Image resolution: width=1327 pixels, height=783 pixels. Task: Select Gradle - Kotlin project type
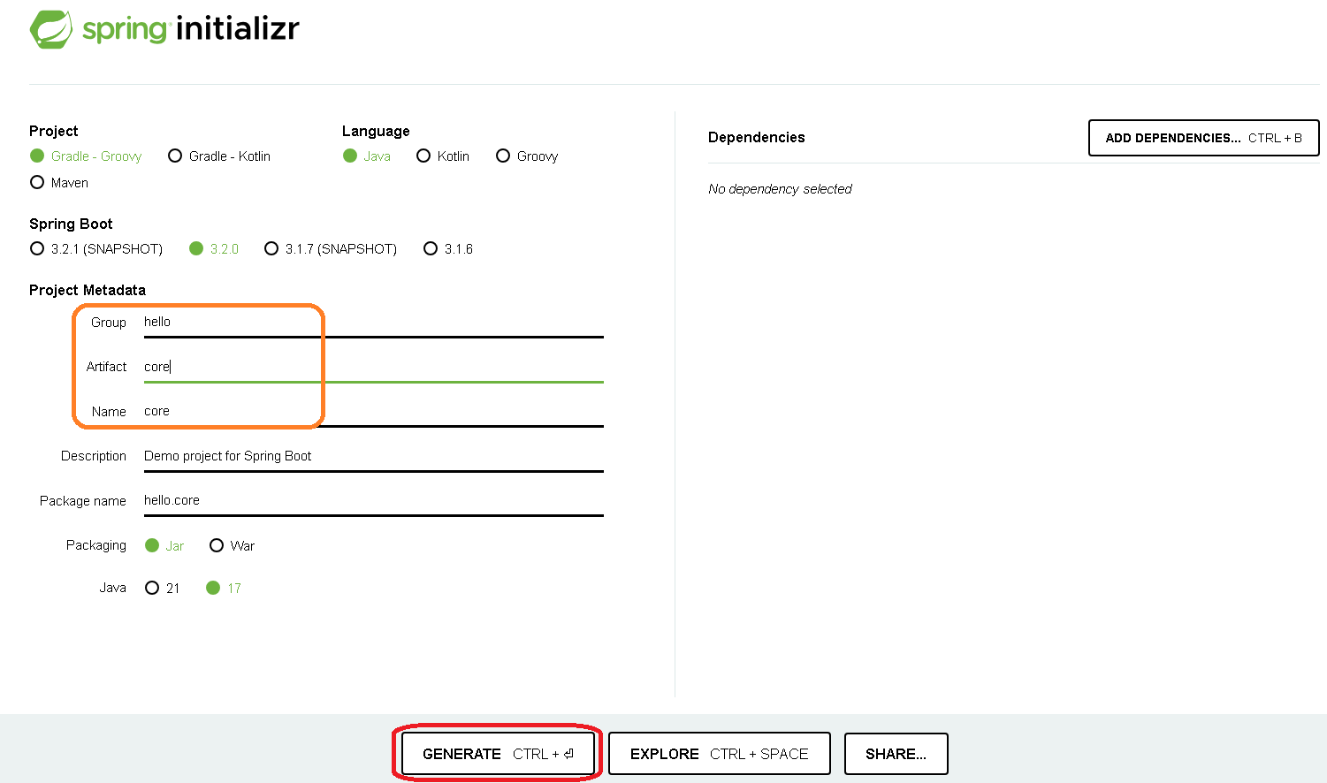tap(219, 156)
